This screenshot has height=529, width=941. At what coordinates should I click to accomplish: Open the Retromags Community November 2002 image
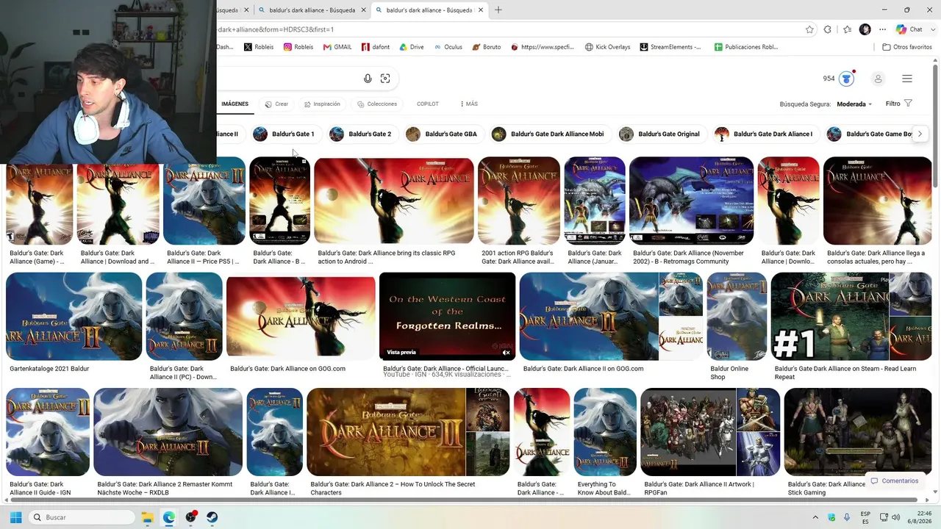[691, 201]
